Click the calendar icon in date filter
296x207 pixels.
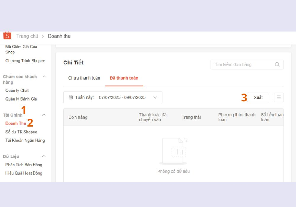tap(71, 97)
